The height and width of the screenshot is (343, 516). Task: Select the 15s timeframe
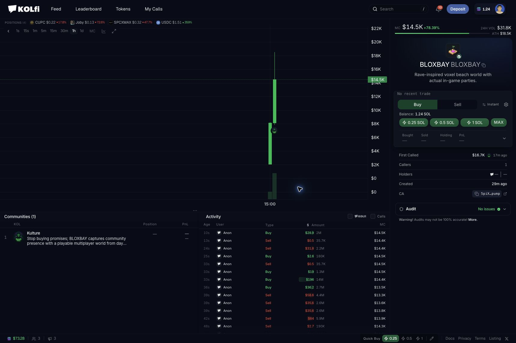[x=26, y=31]
